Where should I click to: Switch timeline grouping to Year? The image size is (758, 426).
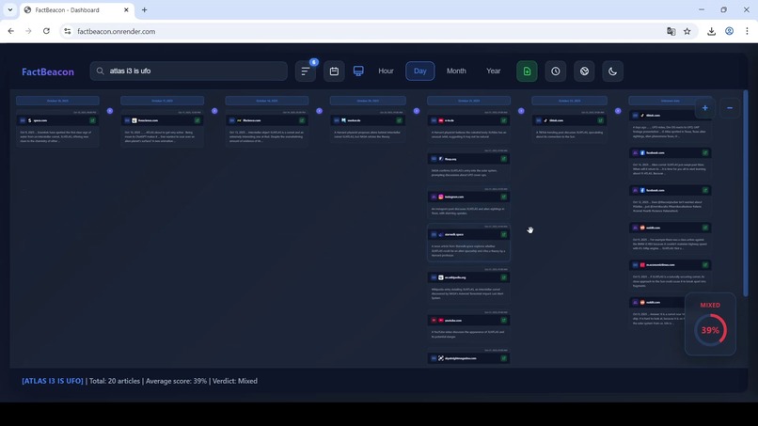[493, 71]
